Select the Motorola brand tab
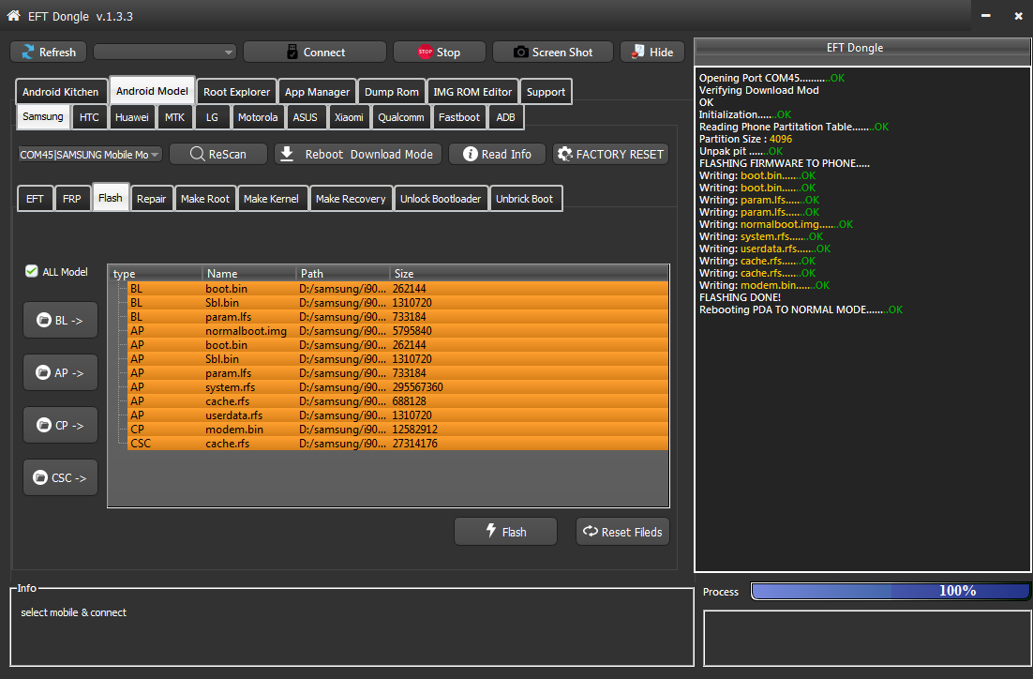 [x=258, y=117]
